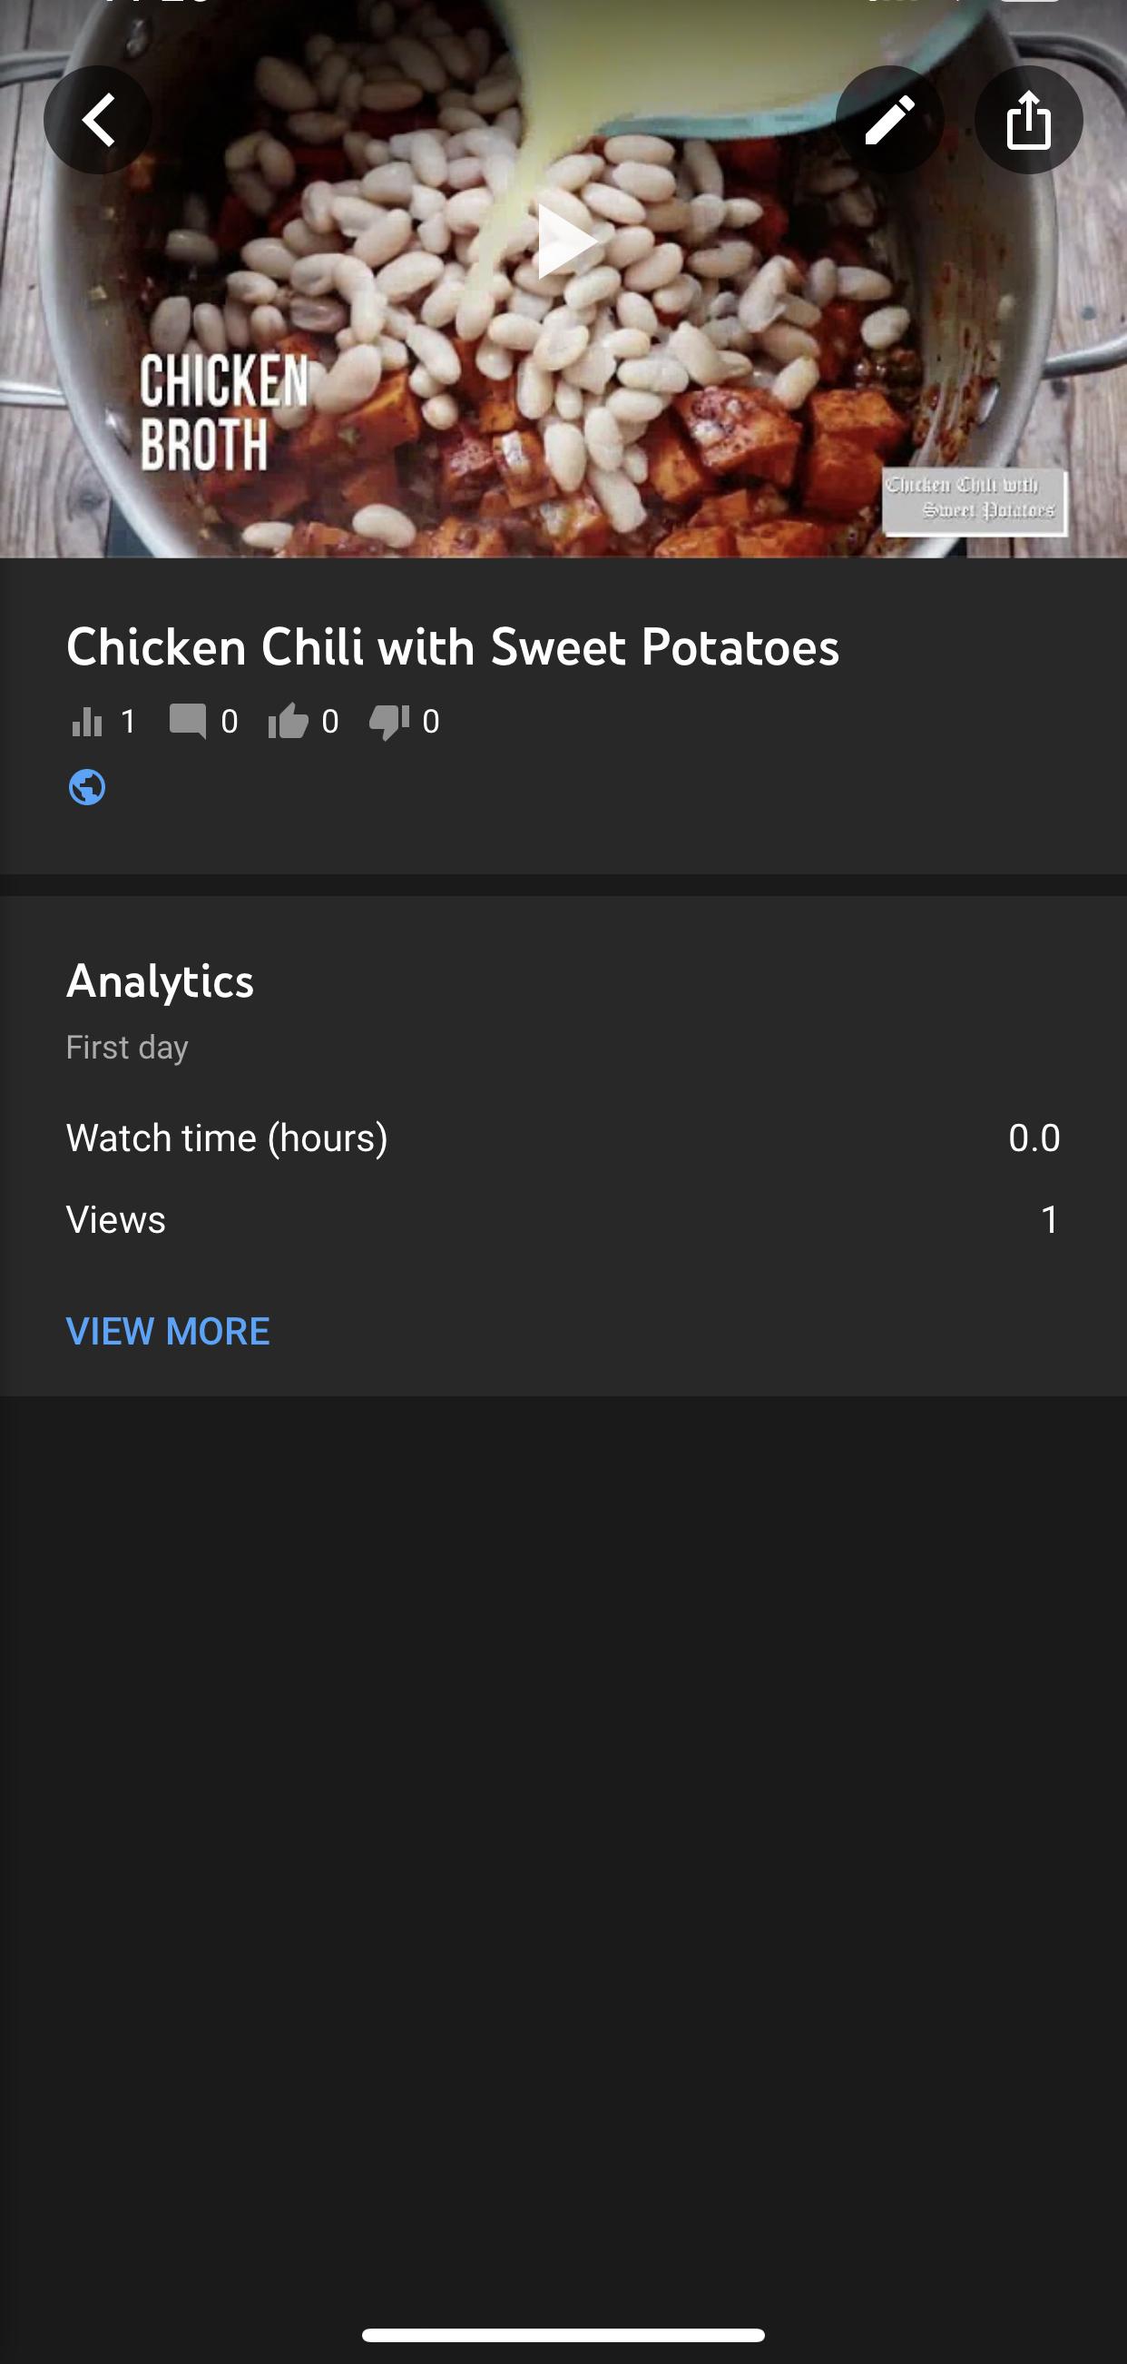Tap the blue globe public visibility icon
Image resolution: width=1127 pixels, height=2364 pixels.
pyautogui.click(x=87, y=787)
